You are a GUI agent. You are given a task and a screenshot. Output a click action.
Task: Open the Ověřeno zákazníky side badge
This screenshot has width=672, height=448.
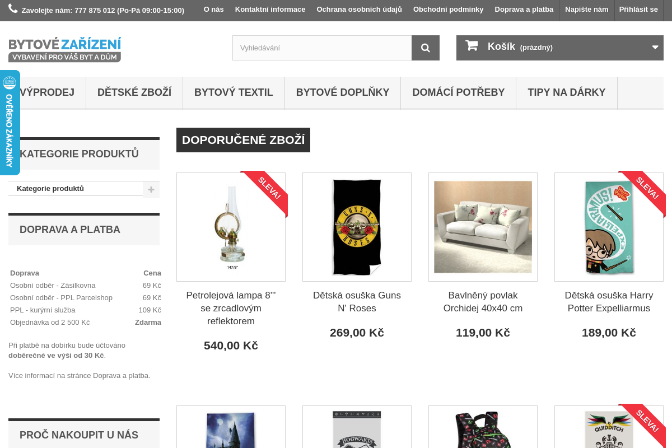[10, 123]
